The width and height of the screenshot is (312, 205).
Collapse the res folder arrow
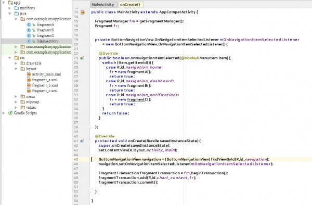point(9,58)
